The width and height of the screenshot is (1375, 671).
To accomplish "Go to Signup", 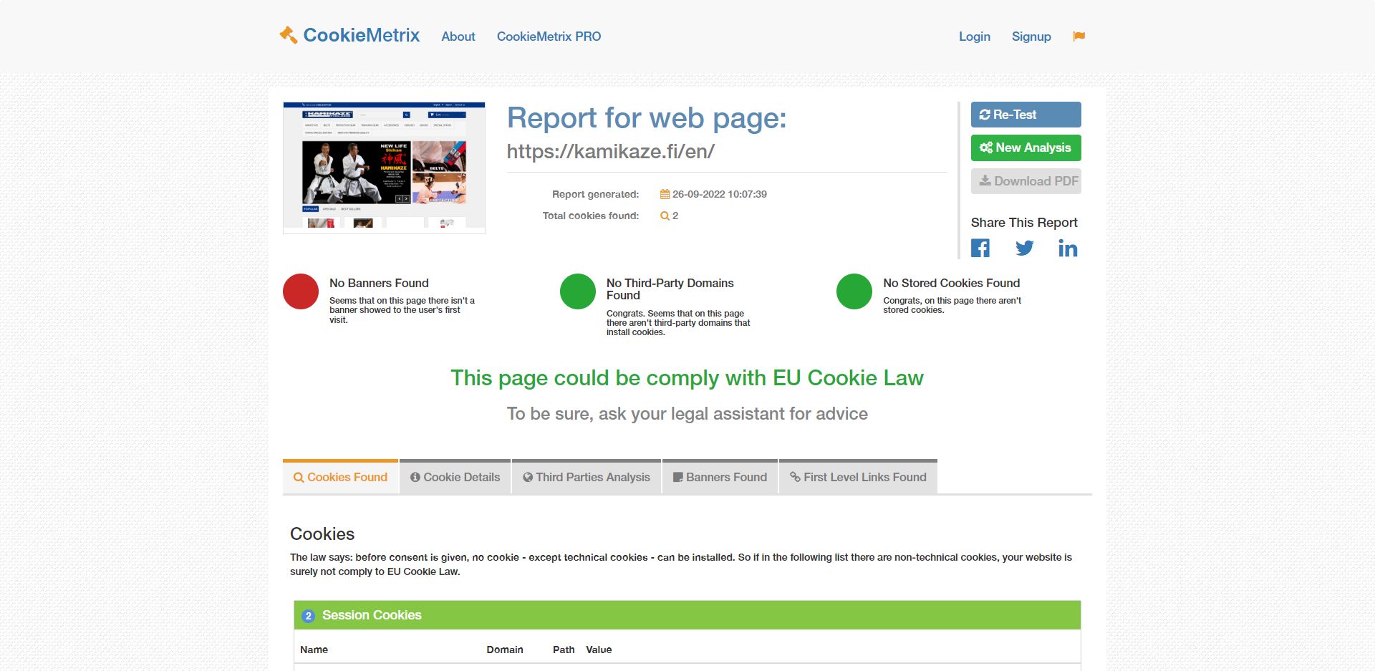I will tap(1031, 37).
